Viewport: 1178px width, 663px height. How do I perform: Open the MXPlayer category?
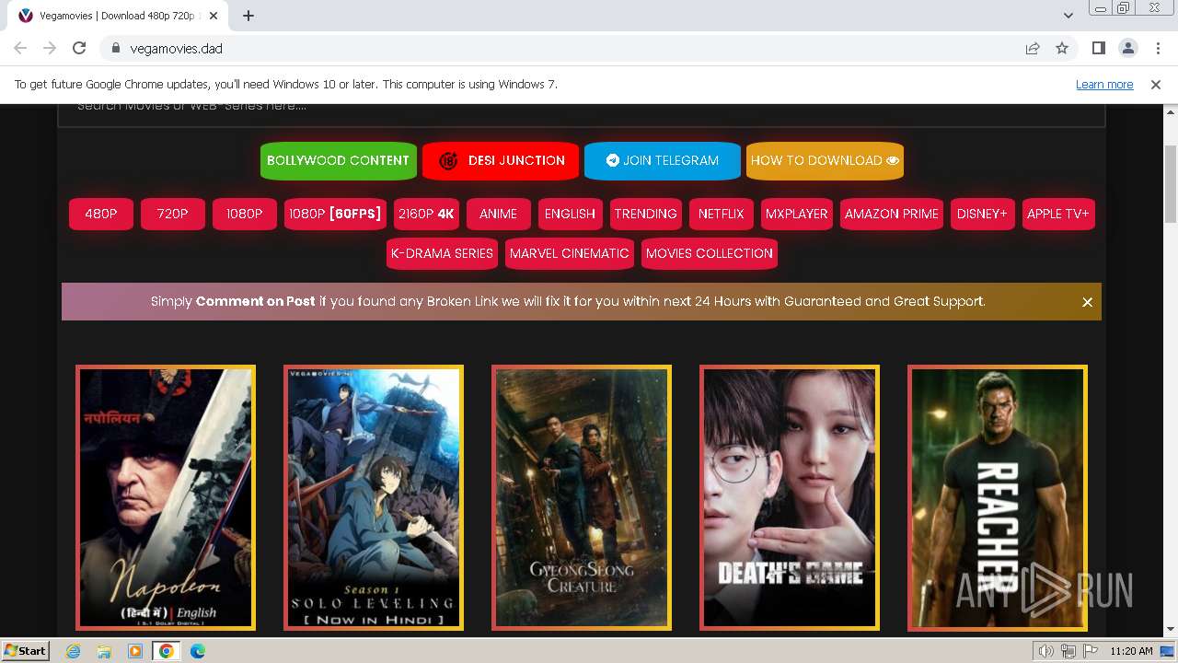tap(797, 214)
